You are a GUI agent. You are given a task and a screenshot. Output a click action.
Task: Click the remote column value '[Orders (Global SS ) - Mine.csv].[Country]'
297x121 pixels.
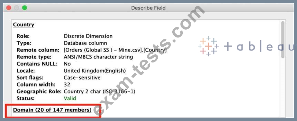click(x=115, y=50)
